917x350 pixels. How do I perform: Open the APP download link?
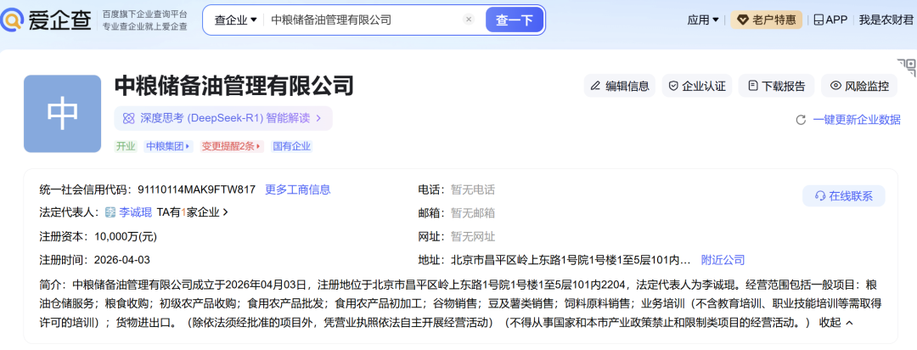(830, 20)
